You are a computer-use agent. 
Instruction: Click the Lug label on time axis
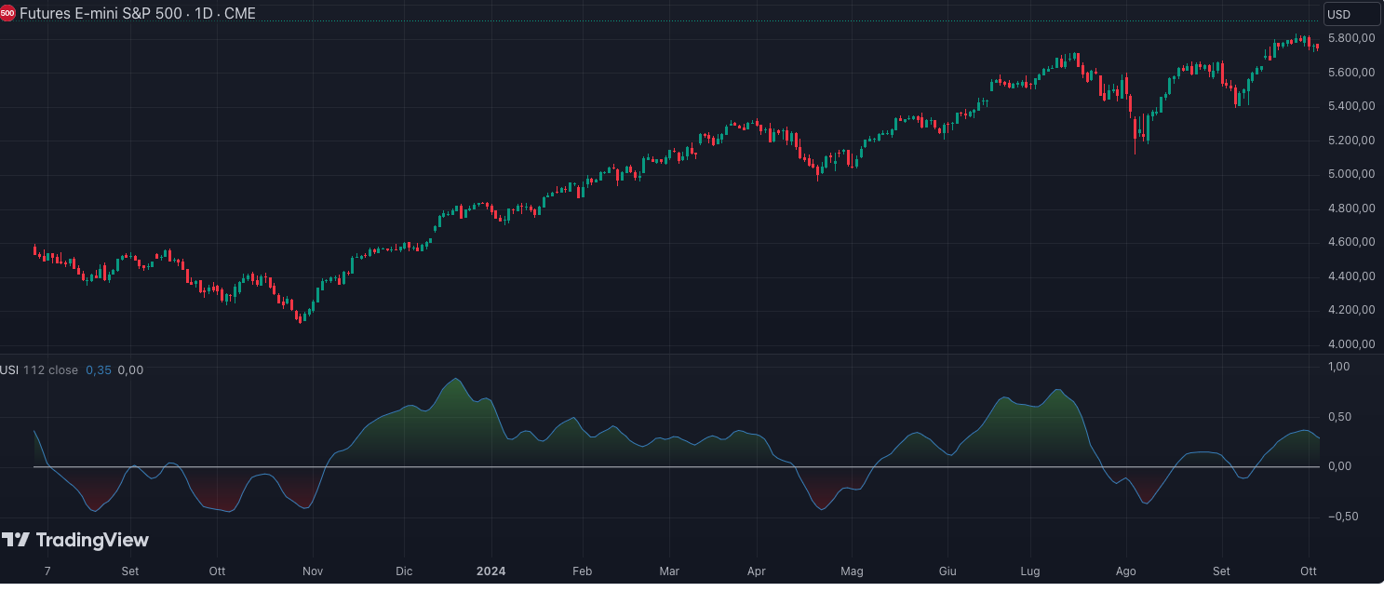(x=1030, y=571)
